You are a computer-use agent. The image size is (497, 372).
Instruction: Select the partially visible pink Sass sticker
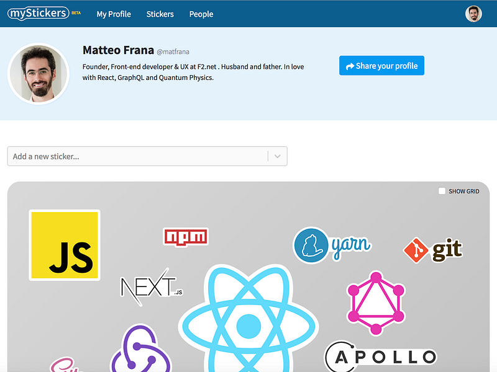click(65, 365)
